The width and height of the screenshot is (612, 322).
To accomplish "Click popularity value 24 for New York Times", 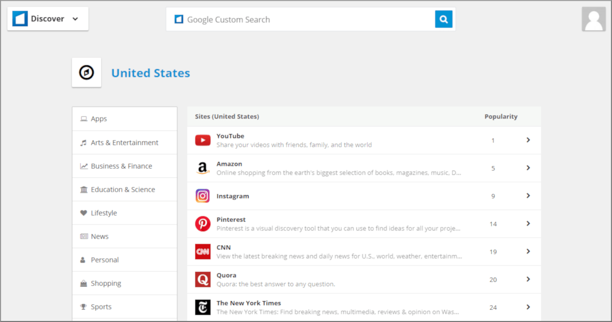I will tap(493, 308).
